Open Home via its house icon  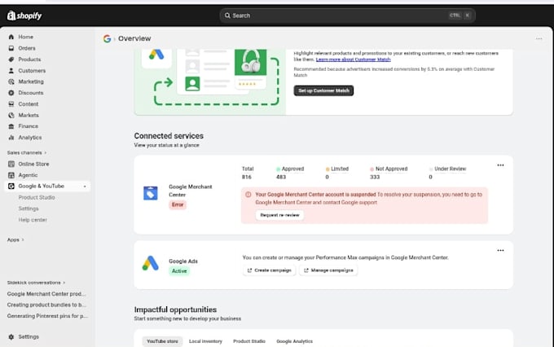(11, 37)
